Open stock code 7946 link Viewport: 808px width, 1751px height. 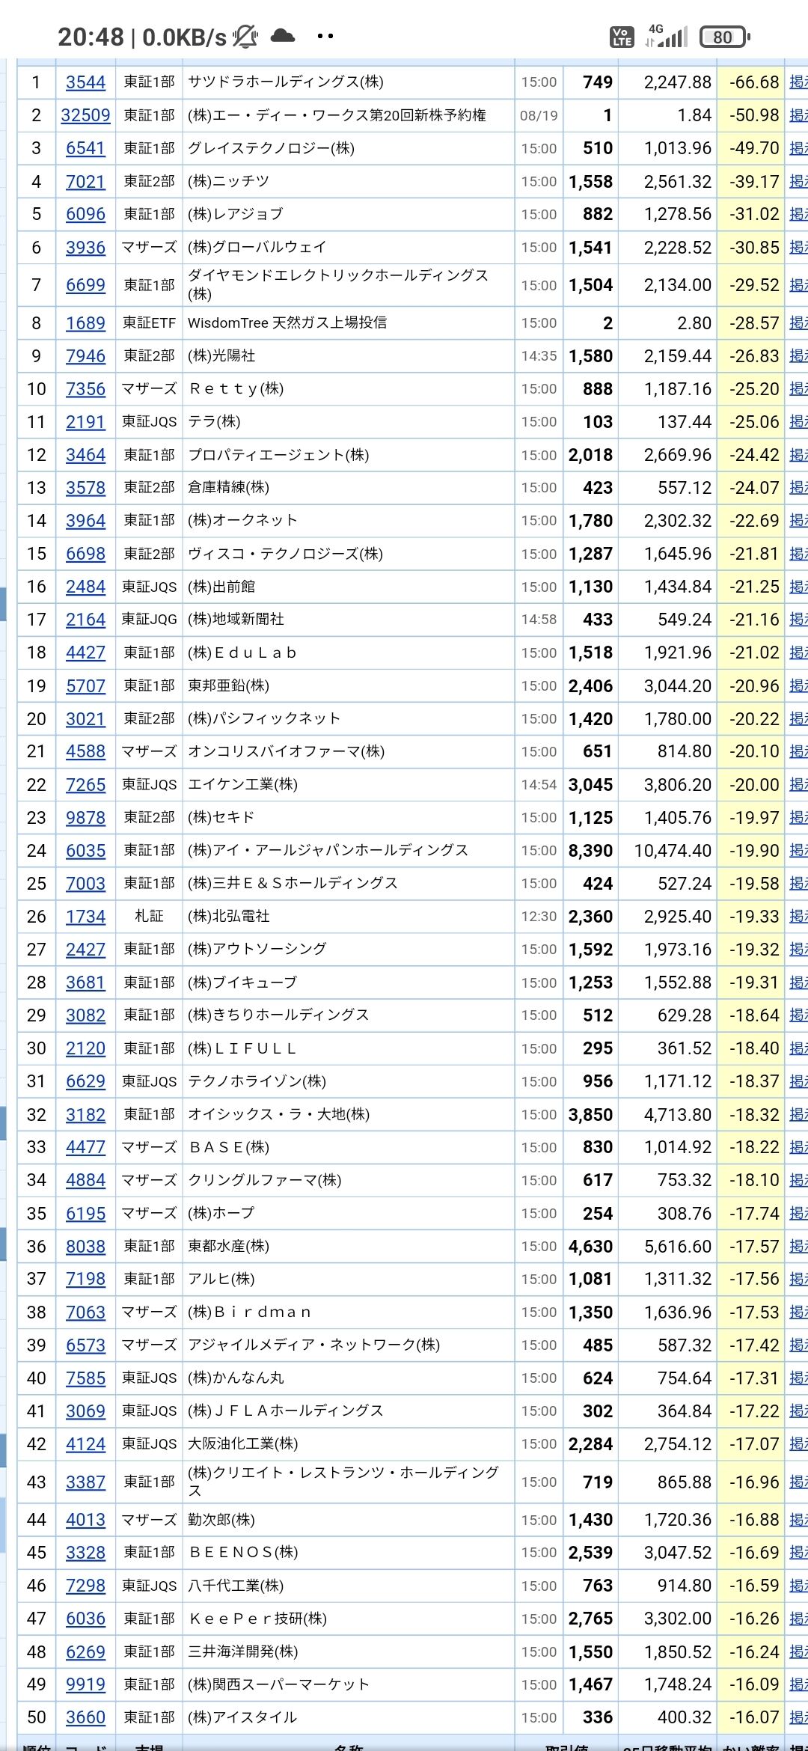tap(85, 356)
